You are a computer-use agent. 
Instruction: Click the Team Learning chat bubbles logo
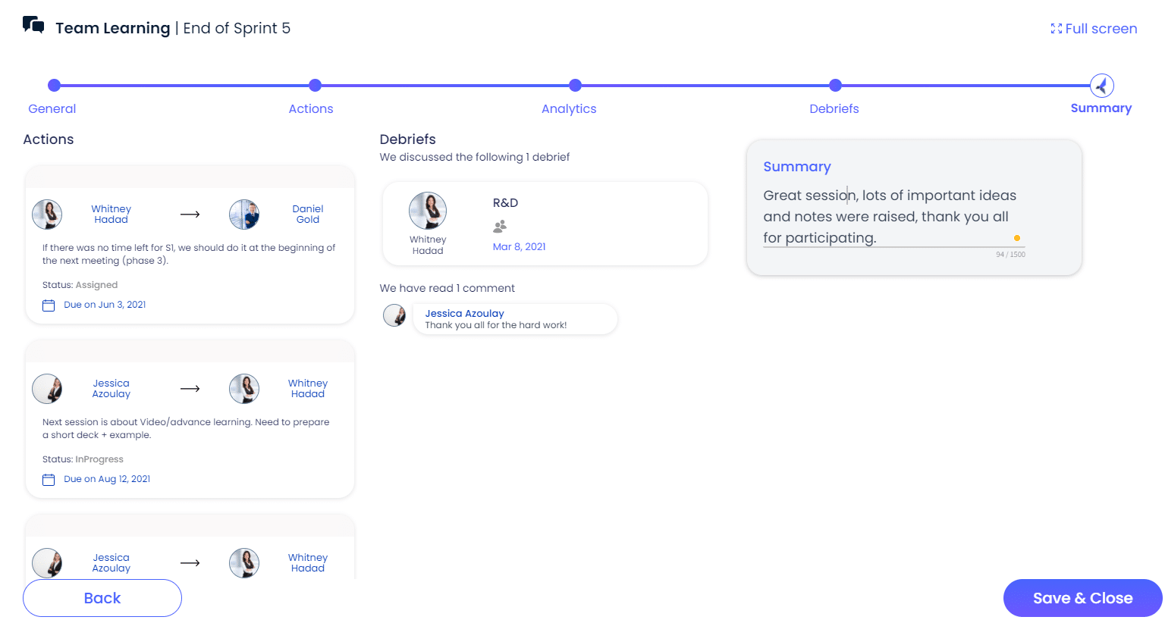(x=33, y=26)
